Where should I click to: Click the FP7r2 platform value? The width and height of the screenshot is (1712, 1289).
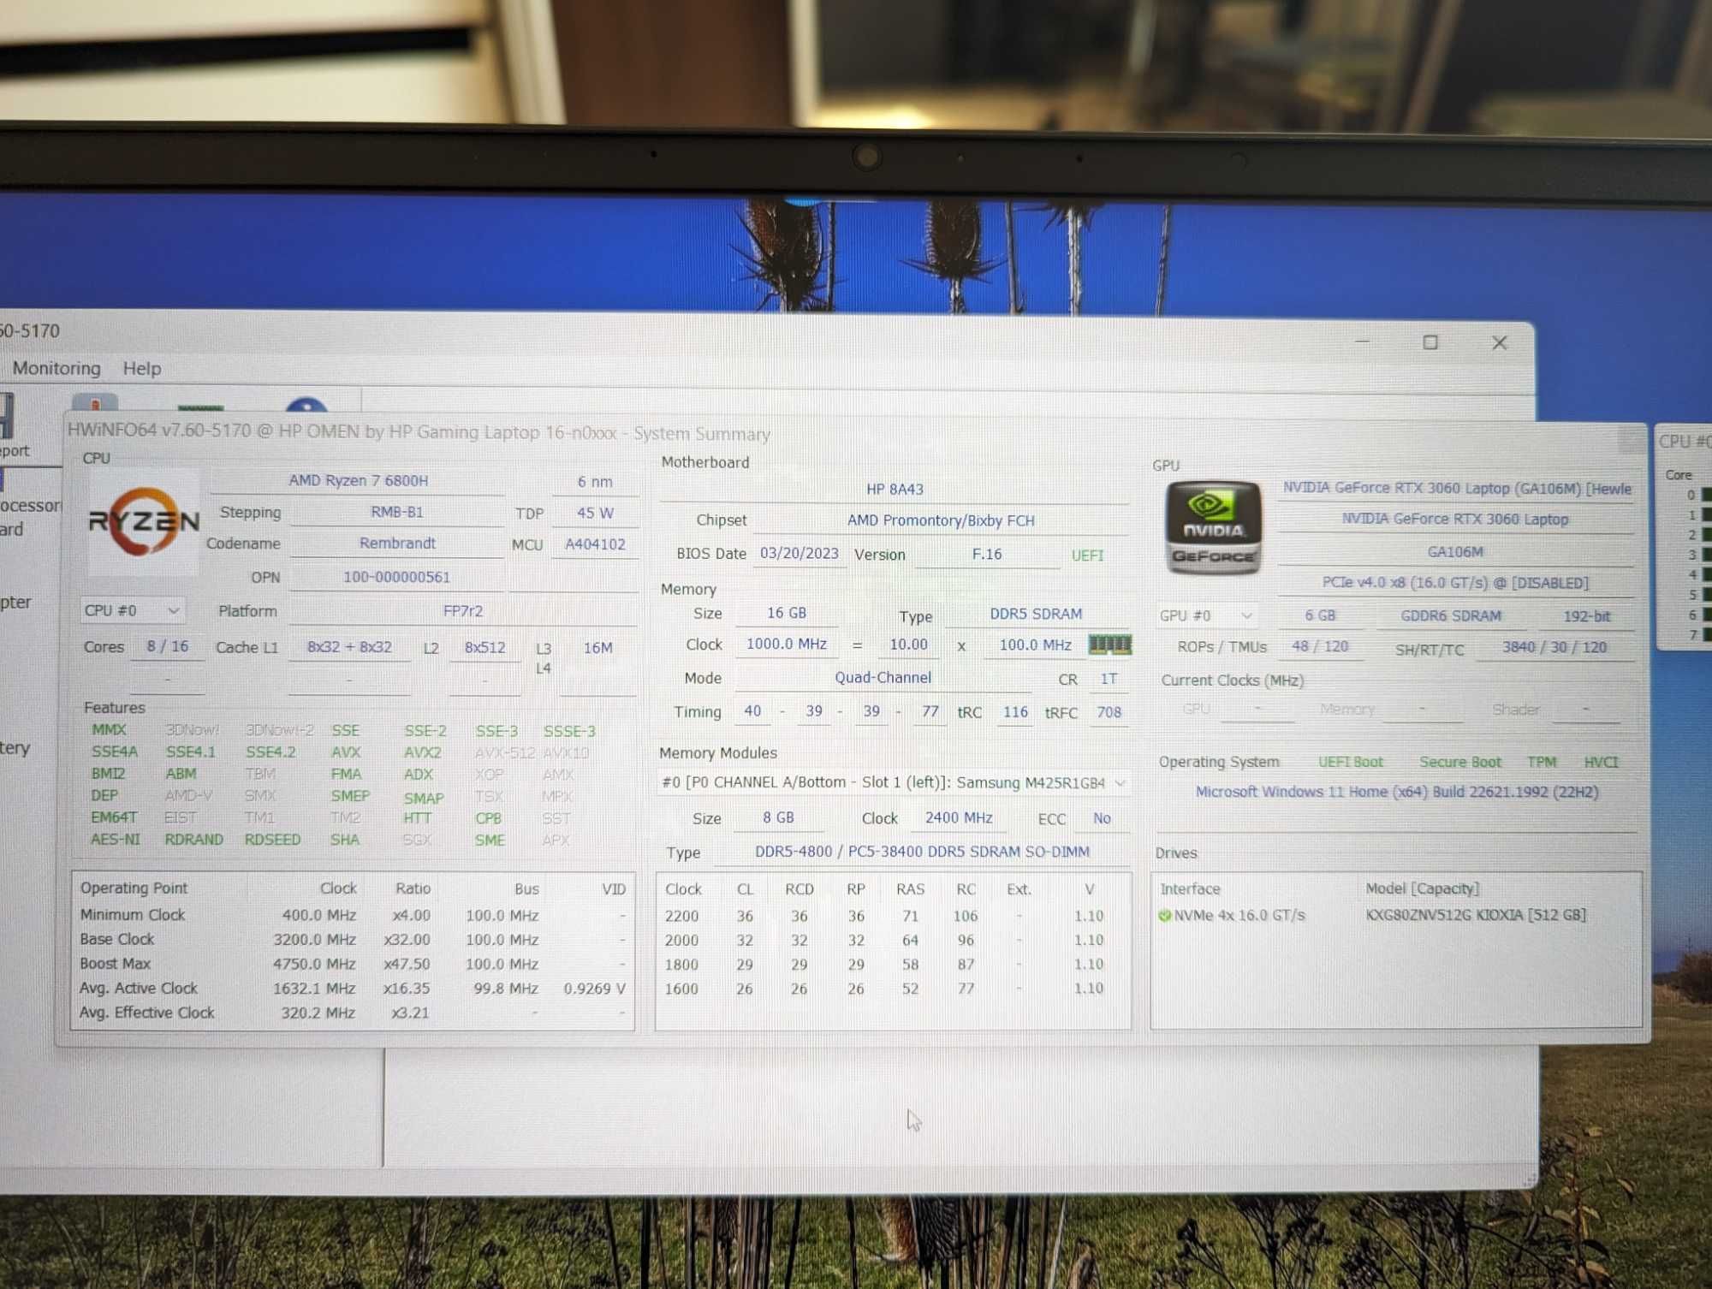(463, 611)
